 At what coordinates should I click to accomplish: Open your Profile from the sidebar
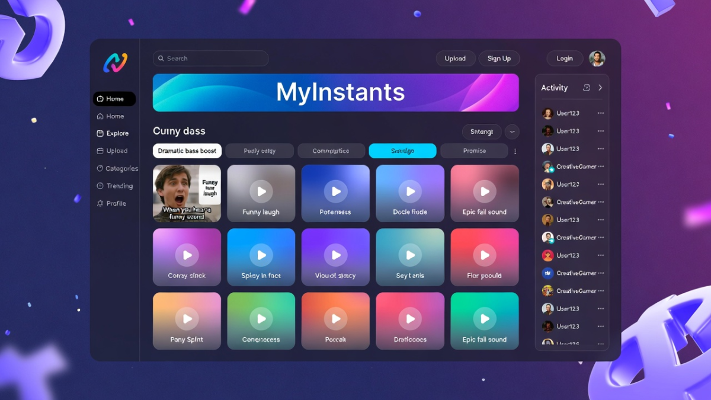pos(113,203)
